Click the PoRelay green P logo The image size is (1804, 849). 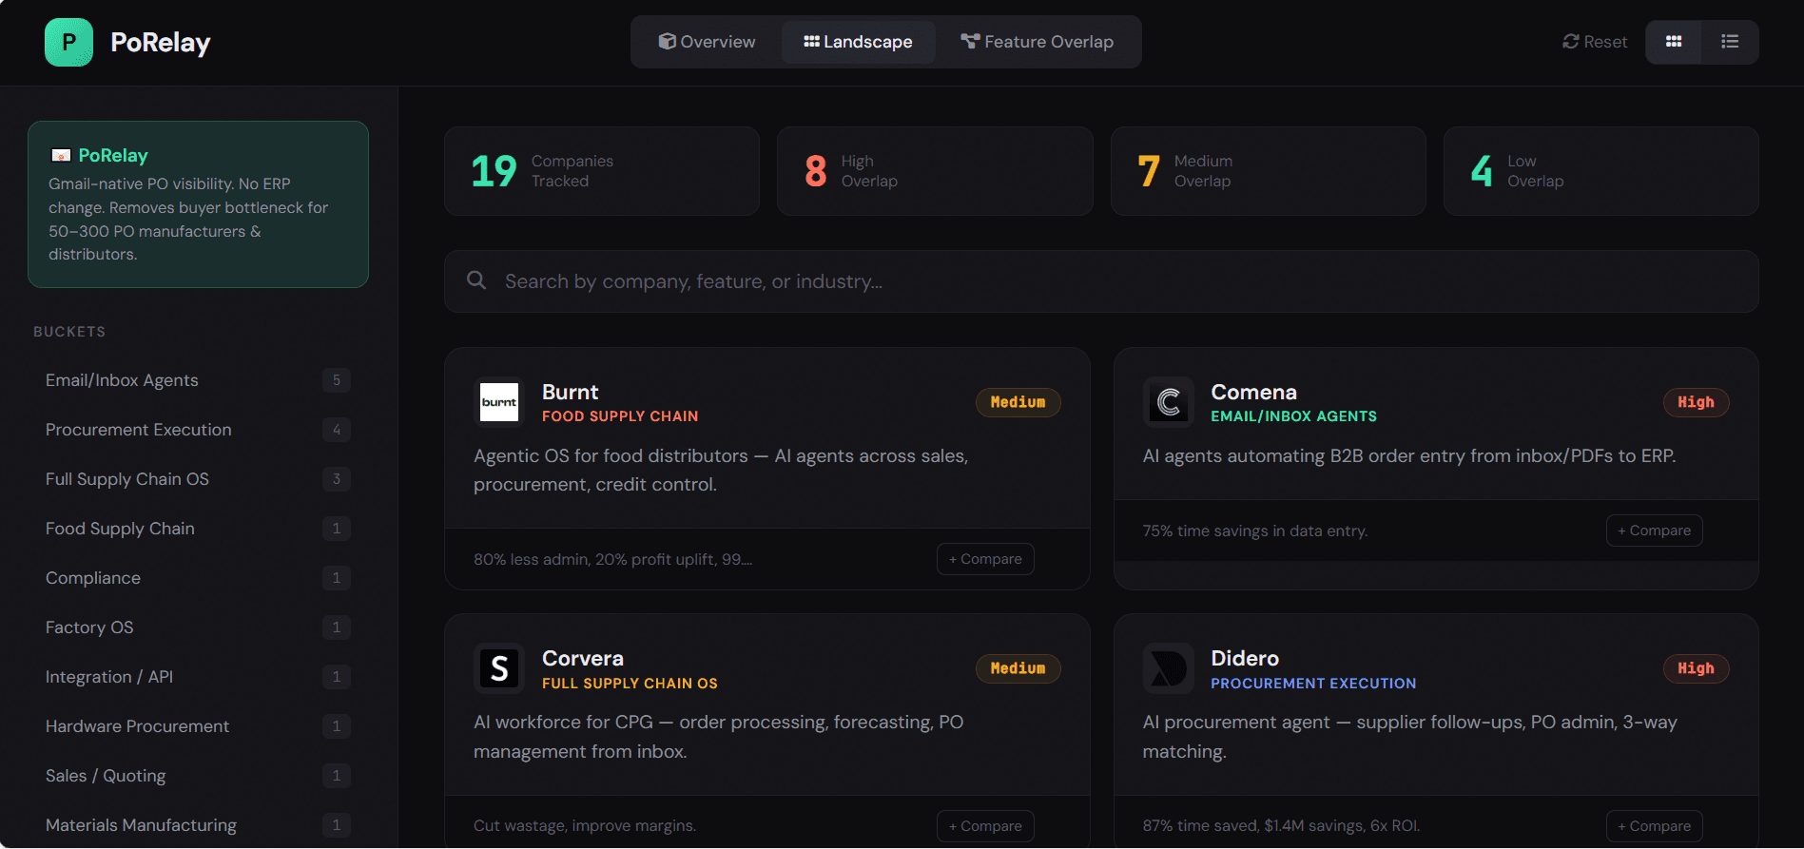[68, 42]
